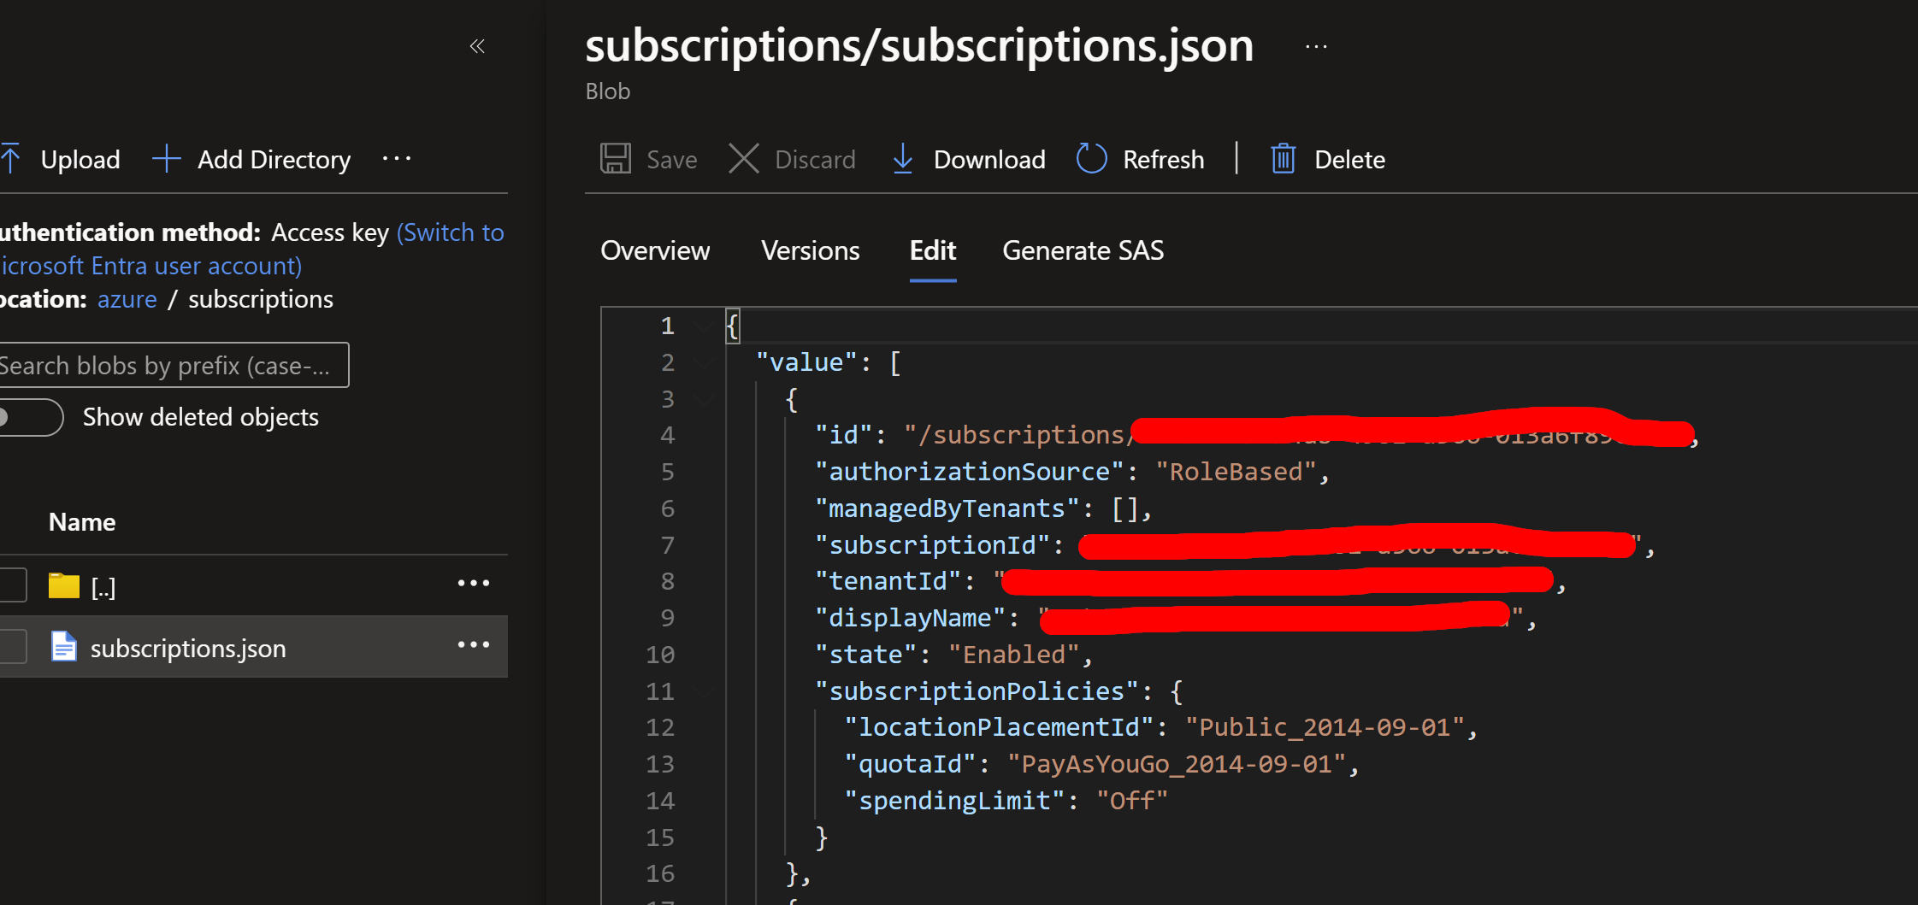Open the subscriptions.json file icon
Image resolution: width=1918 pixels, height=905 pixels.
tap(63, 647)
